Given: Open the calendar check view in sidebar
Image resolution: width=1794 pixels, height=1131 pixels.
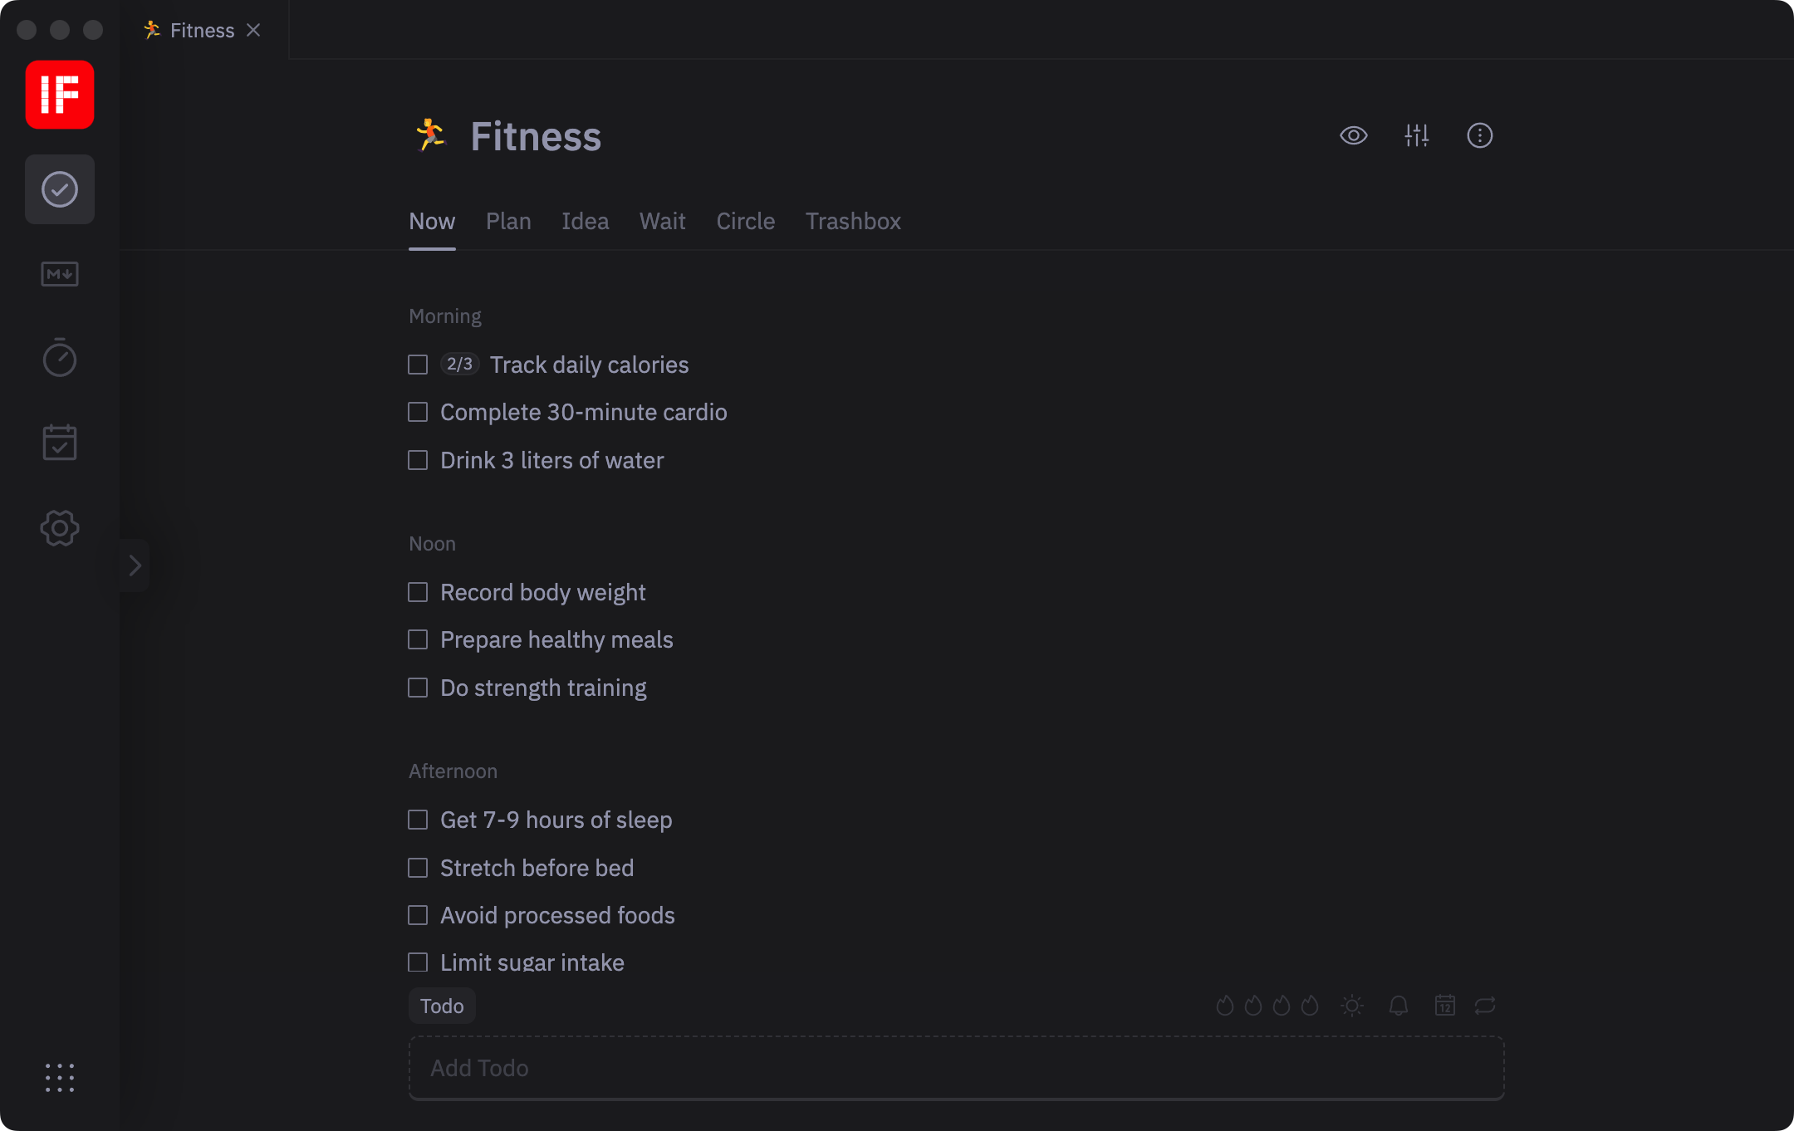Looking at the screenshot, I should pyautogui.click(x=60, y=443).
